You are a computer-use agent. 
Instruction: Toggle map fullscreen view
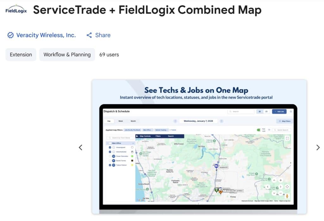pos(287,138)
